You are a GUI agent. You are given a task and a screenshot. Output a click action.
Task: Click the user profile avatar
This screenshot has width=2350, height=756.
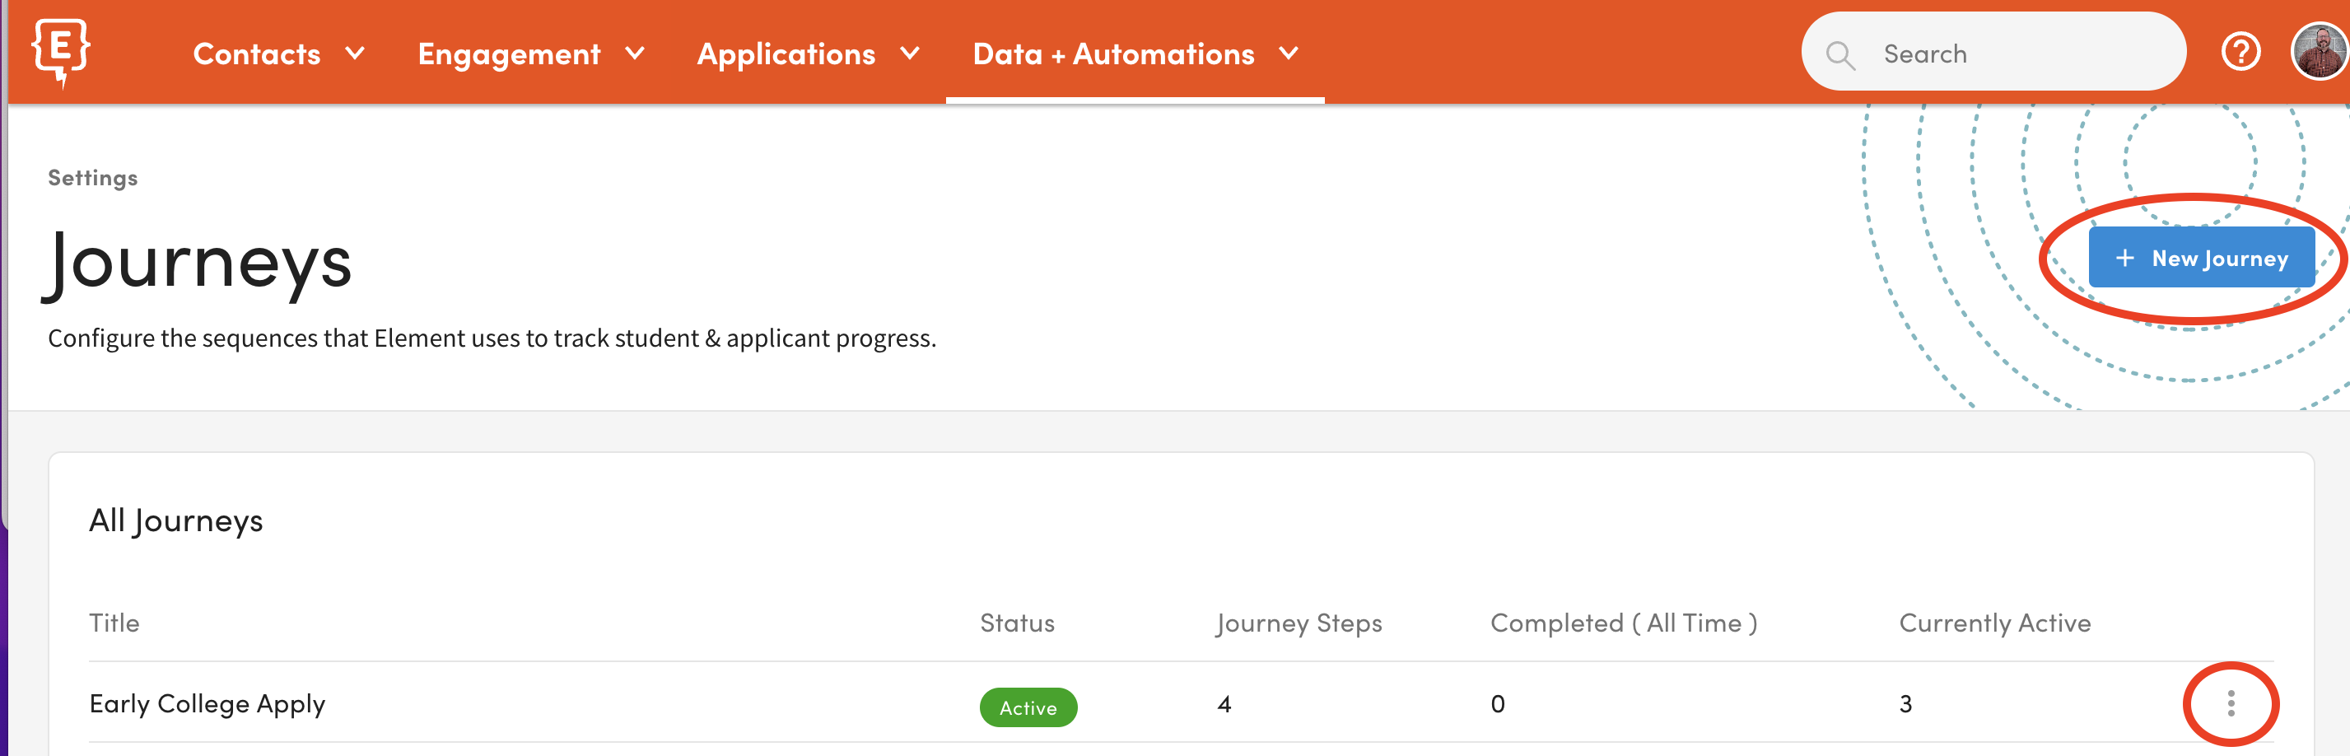coord(2318,52)
